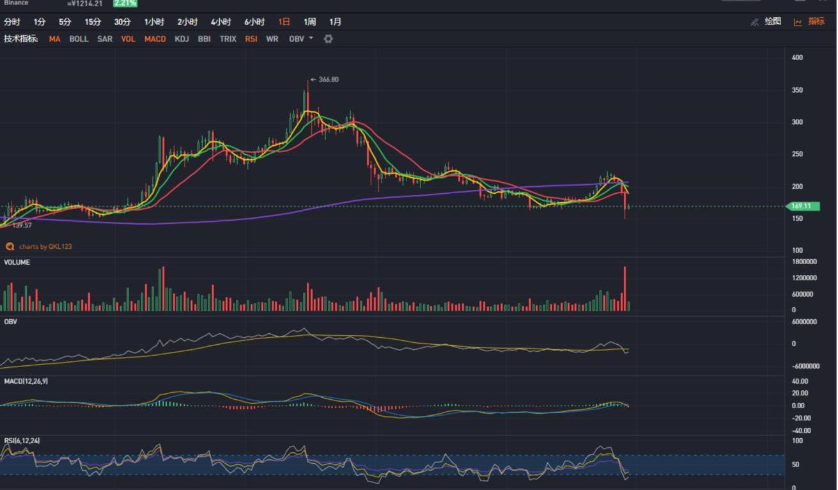
Task: Turn off the RSI indicator
Action: [251, 39]
